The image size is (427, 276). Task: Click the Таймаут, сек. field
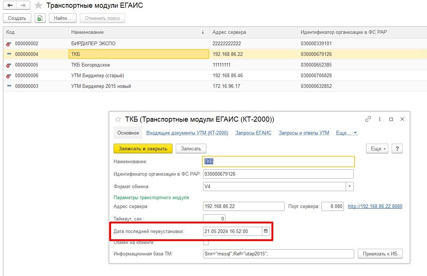(214, 219)
